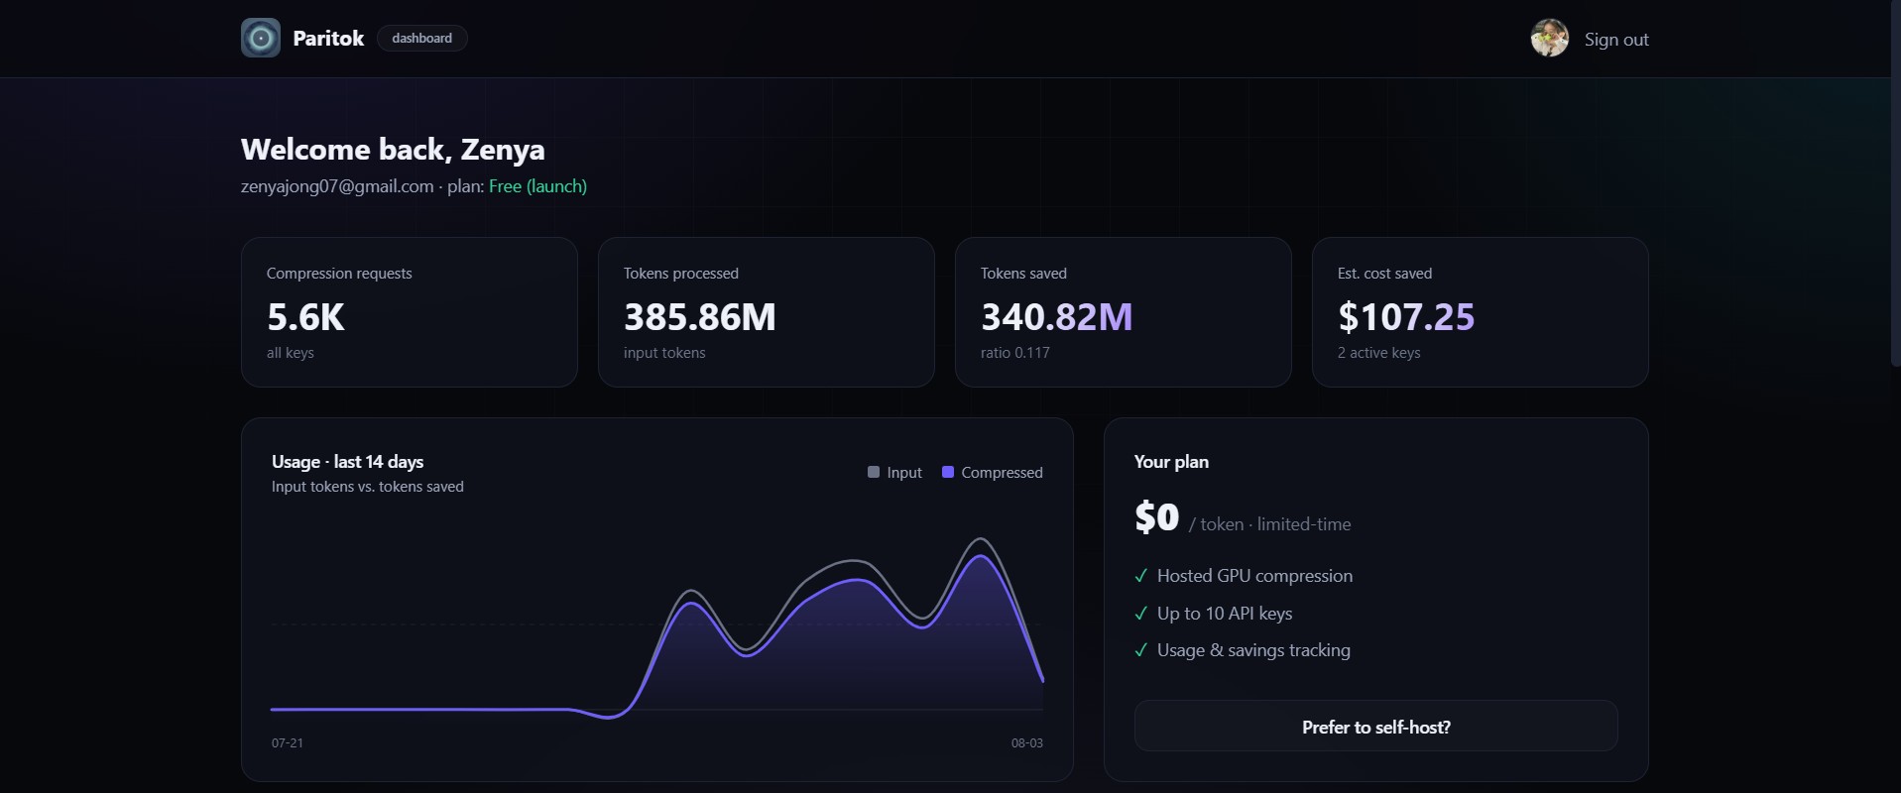This screenshot has height=793, width=1901.
Task: Open the user avatar picture
Action: tap(1549, 39)
